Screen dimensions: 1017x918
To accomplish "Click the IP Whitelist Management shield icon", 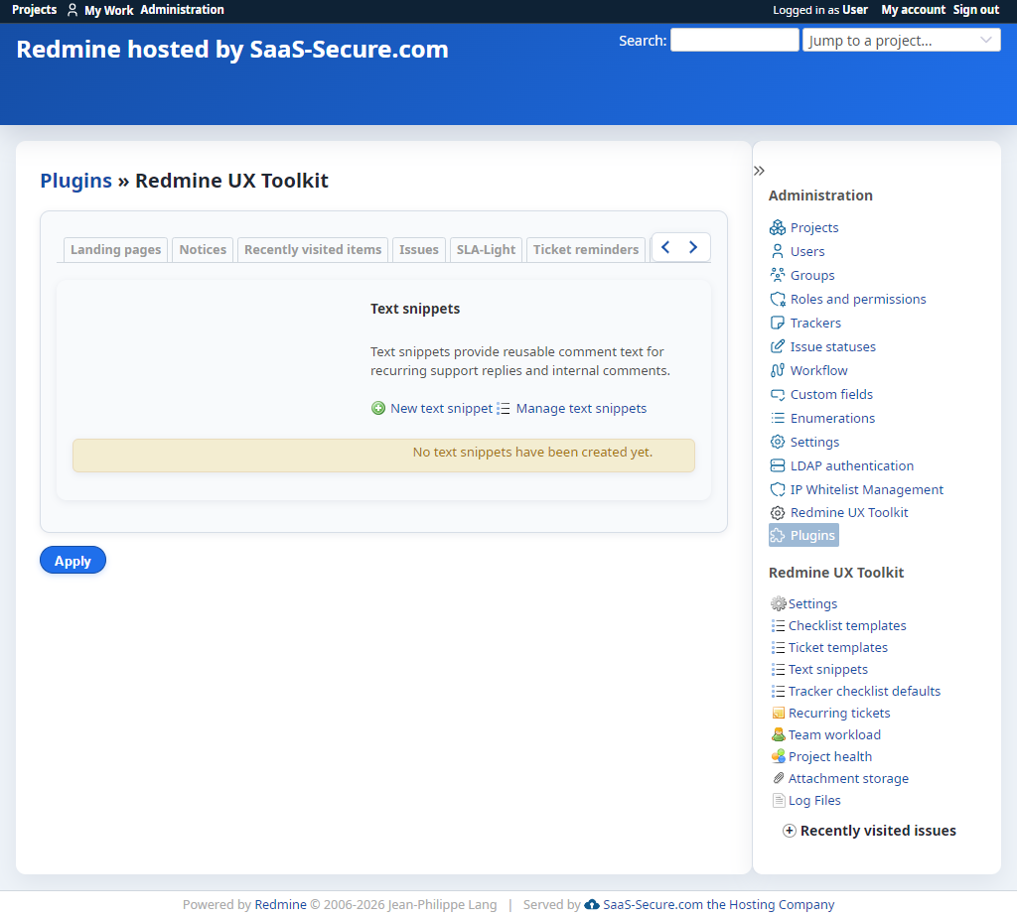I will pos(777,489).
